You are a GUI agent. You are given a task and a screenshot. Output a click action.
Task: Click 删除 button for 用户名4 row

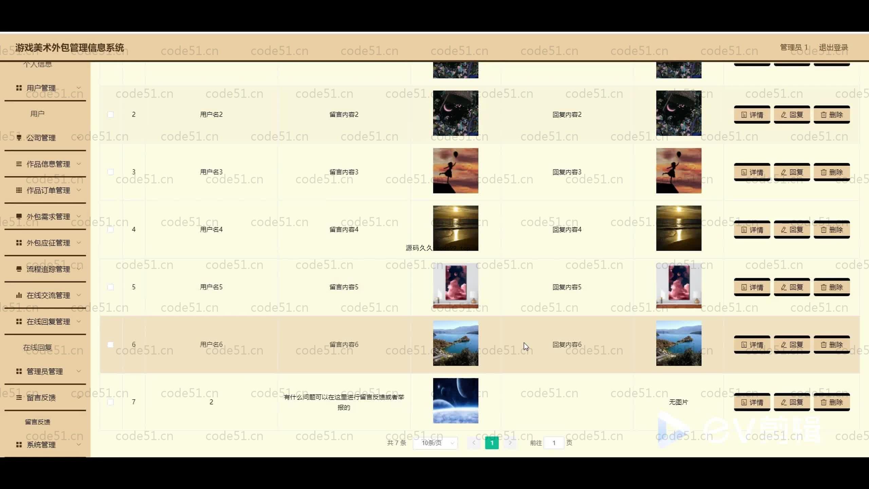pyautogui.click(x=832, y=230)
